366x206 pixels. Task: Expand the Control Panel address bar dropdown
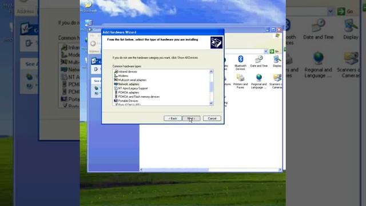tap(265, 51)
